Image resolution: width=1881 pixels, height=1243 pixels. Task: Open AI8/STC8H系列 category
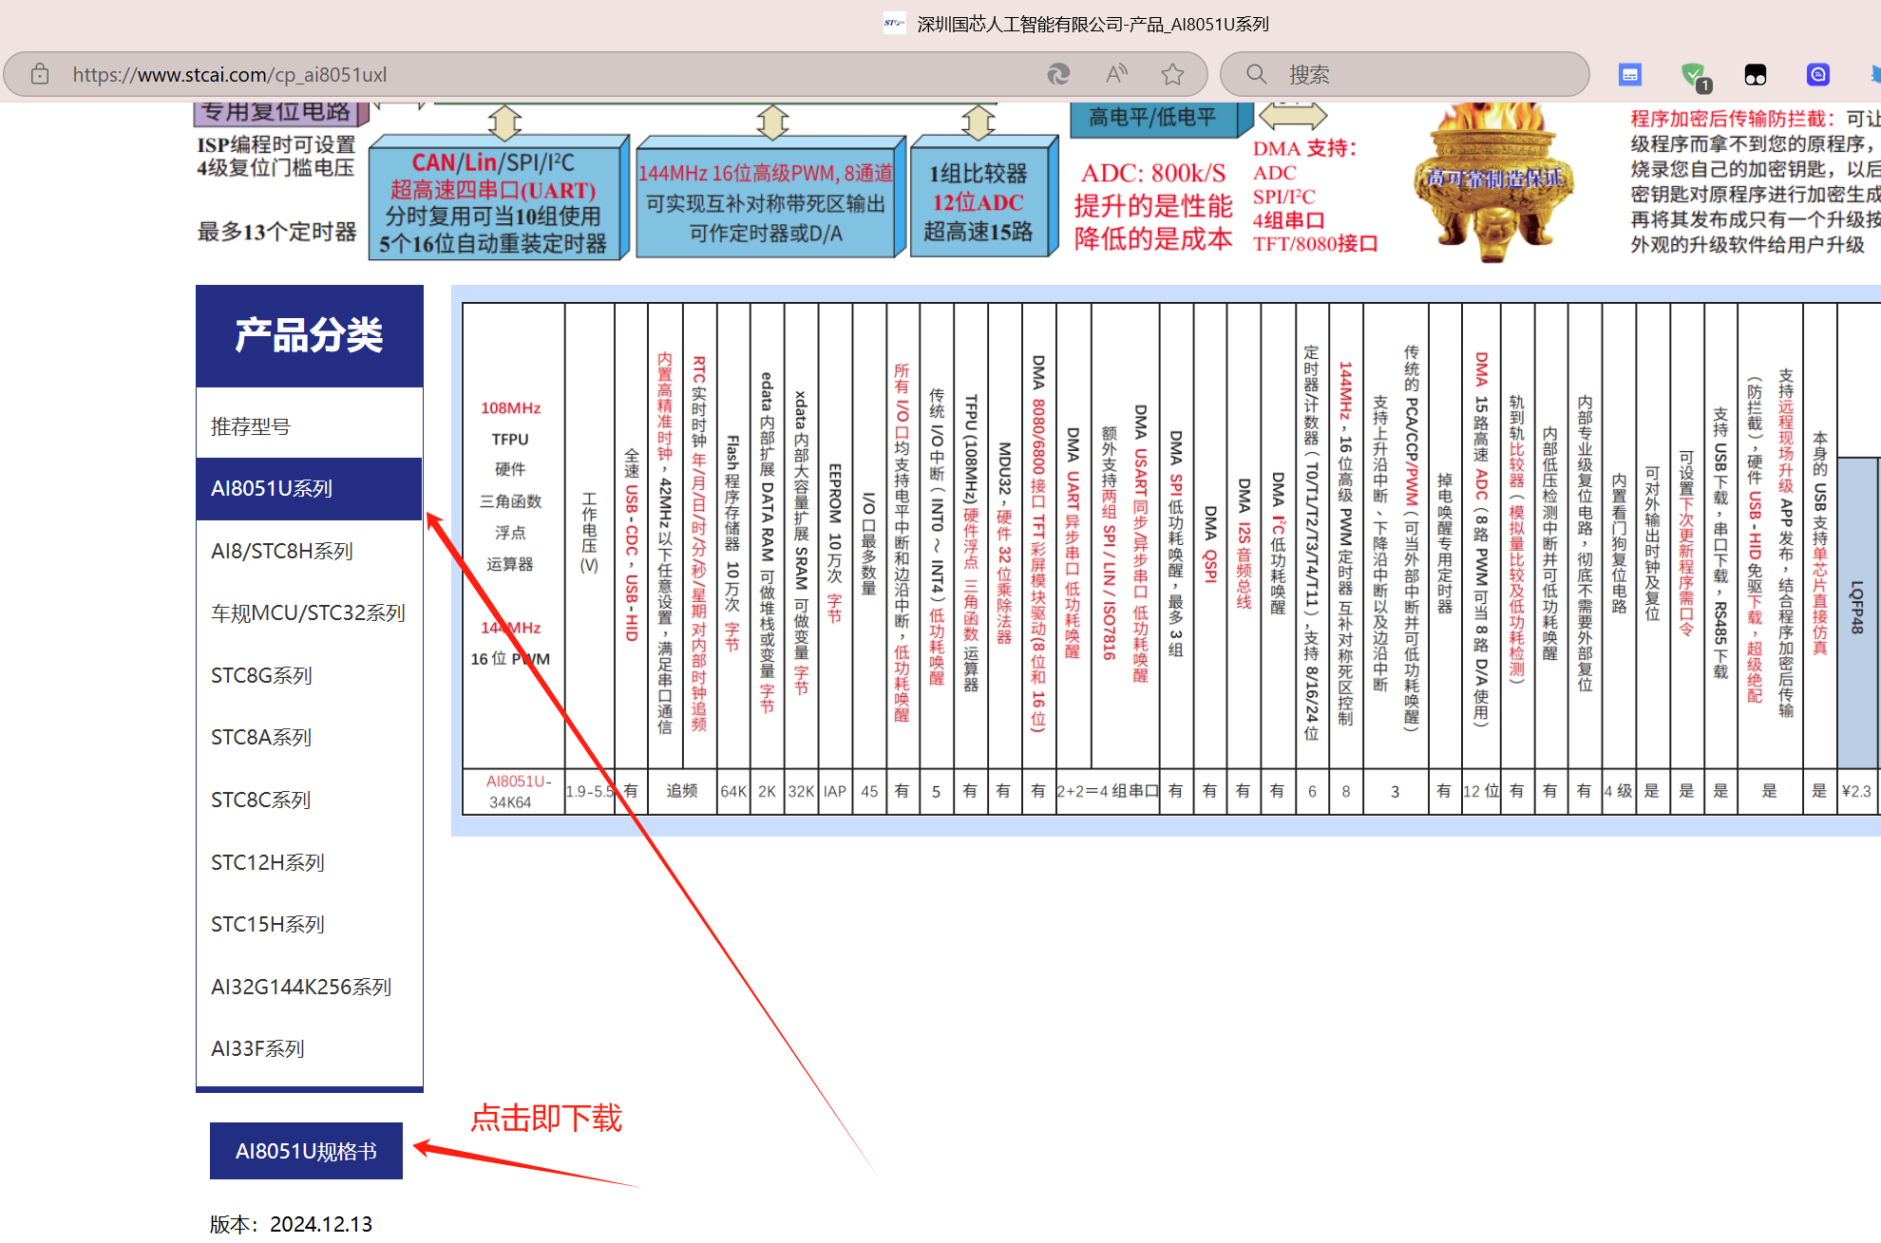point(310,551)
